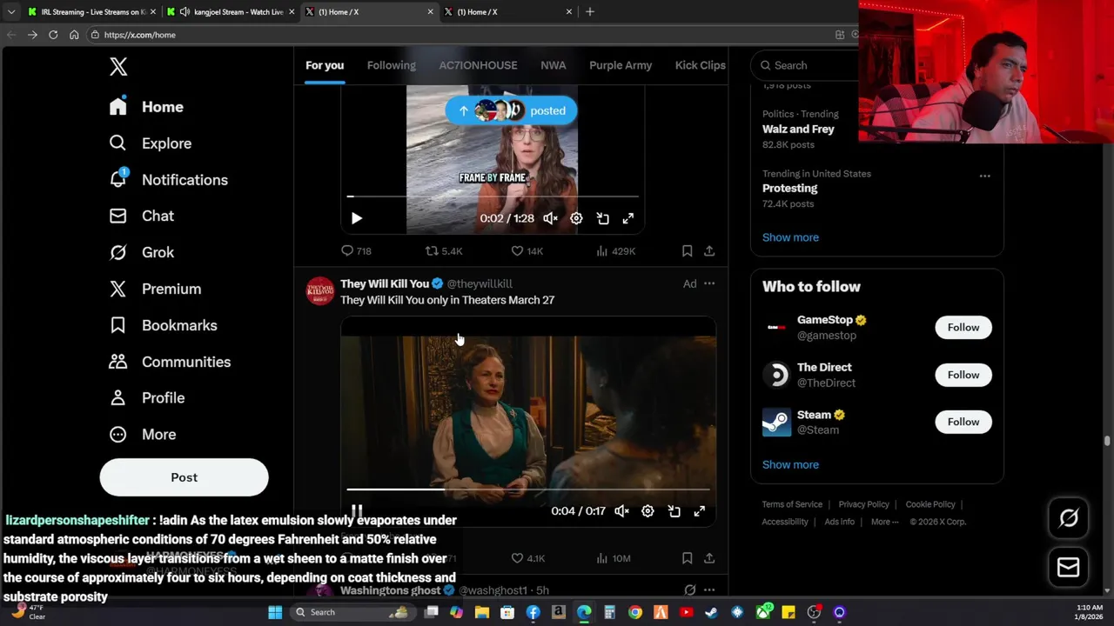1114x626 pixels.
Task: Enter fullscreen on They Will Kill You video
Action: coord(699,511)
